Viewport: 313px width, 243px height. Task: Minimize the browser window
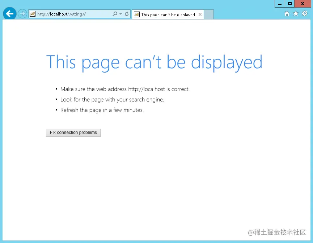[280, 4]
